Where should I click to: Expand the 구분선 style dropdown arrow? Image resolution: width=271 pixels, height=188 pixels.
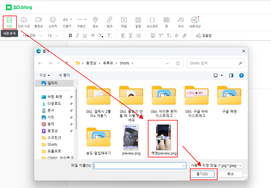click(x=85, y=20)
